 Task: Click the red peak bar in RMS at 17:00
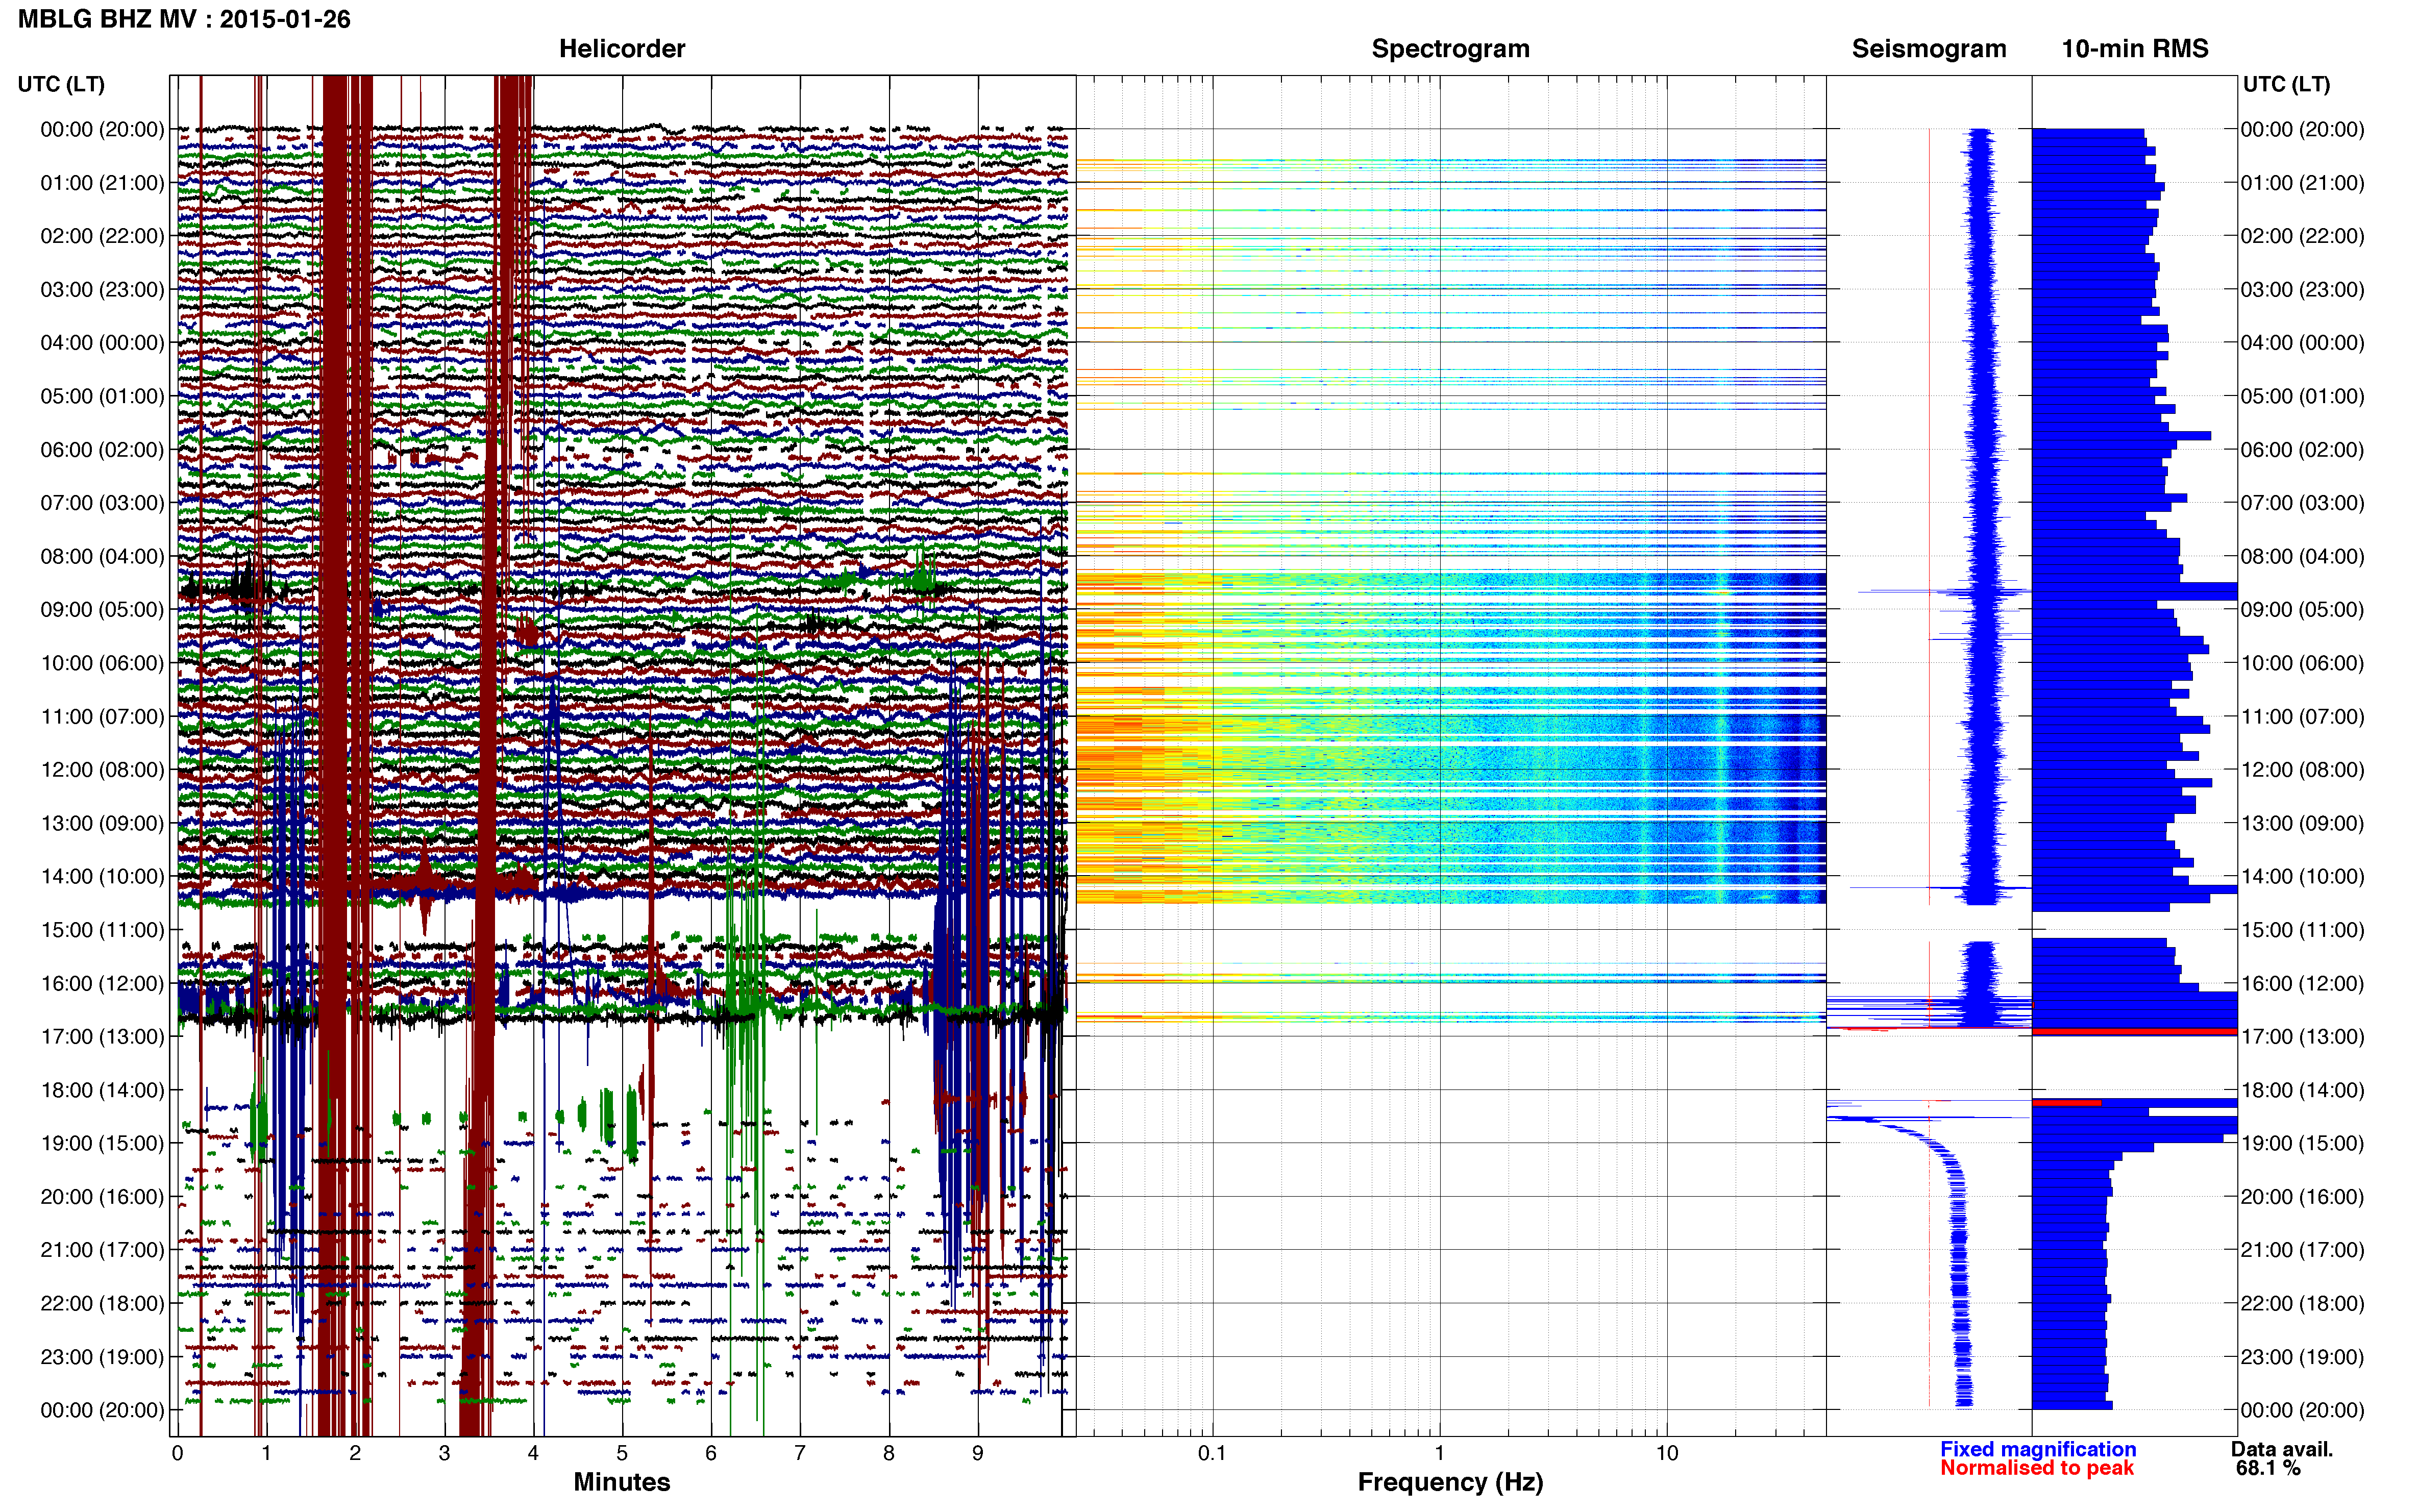2134,1031
